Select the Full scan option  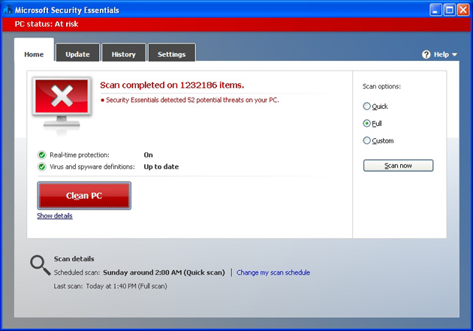point(367,124)
